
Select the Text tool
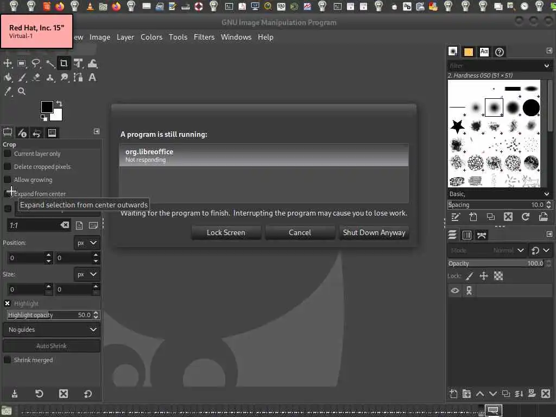tap(92, 77)
